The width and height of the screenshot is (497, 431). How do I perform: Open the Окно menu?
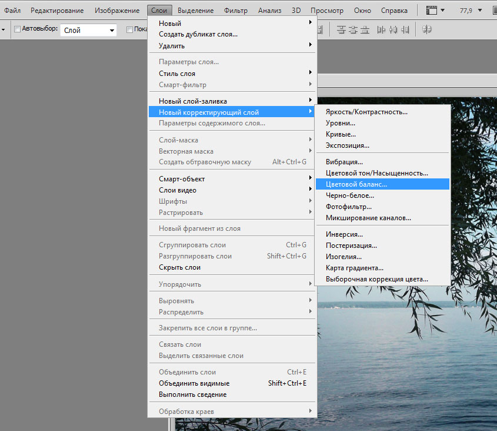362,11
